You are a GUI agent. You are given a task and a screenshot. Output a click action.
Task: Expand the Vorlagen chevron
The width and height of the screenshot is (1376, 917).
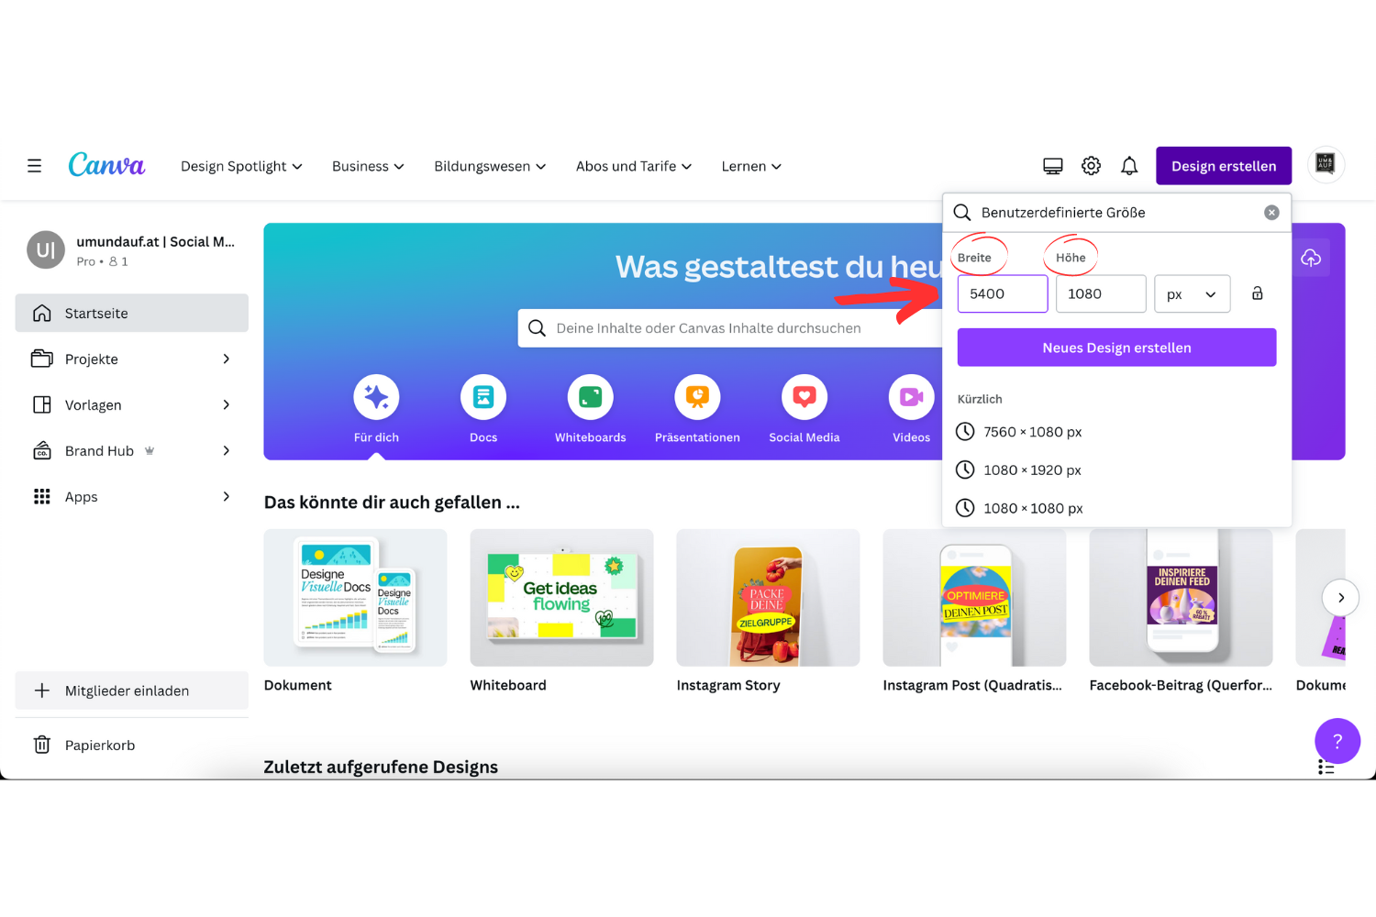227,404
